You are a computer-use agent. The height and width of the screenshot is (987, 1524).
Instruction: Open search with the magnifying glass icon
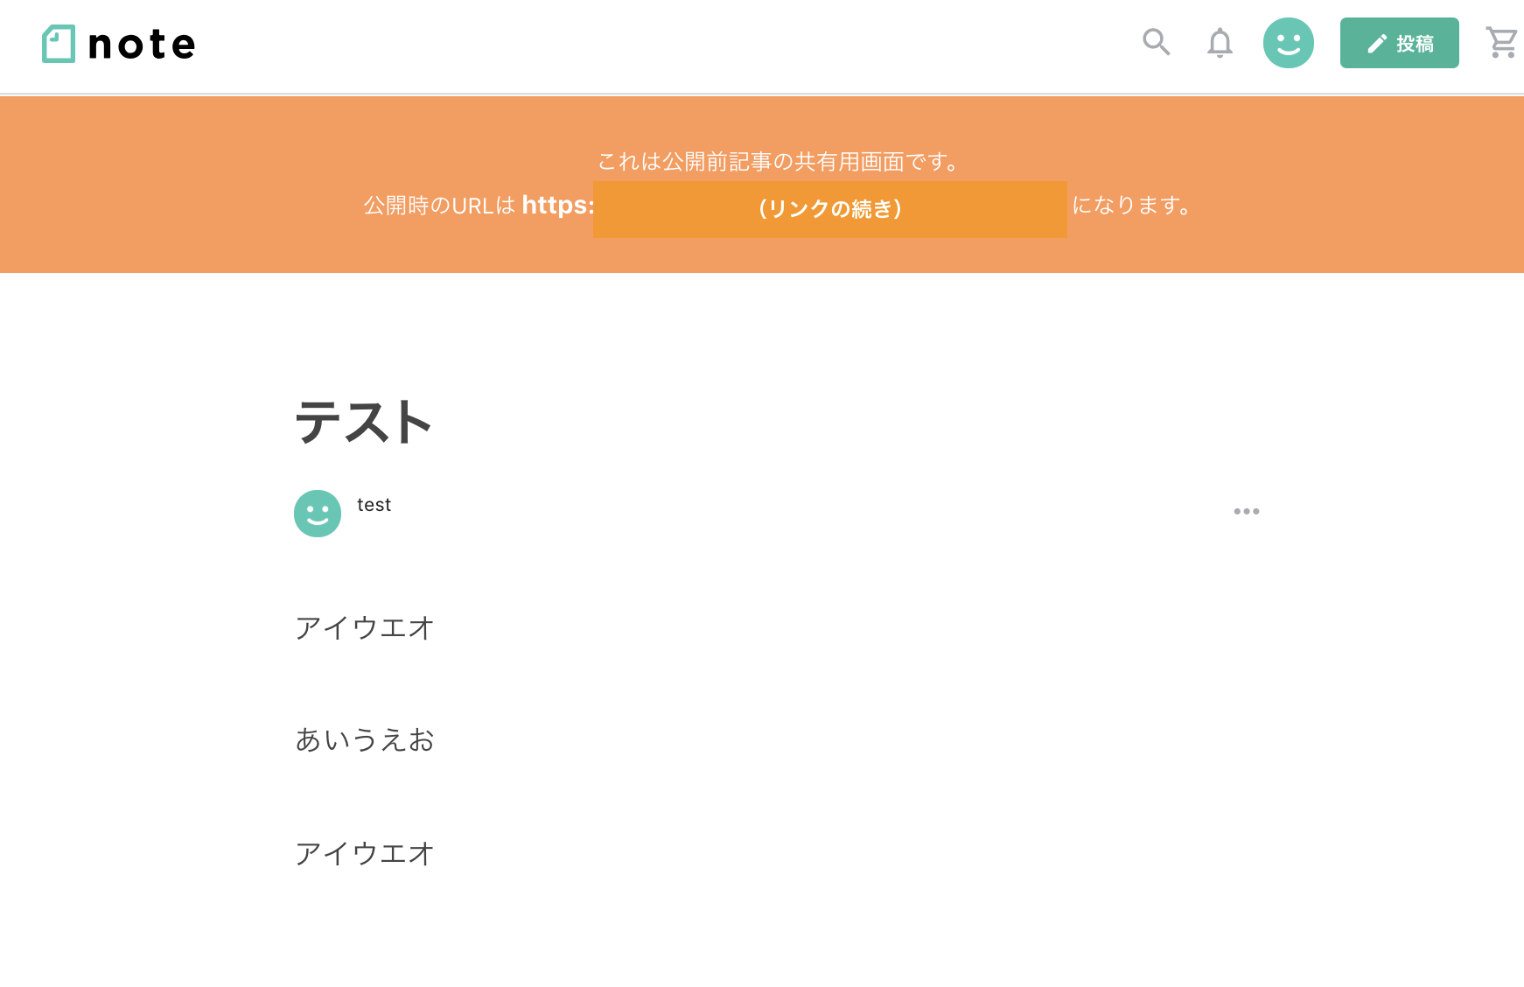[x=1157, y=42]
